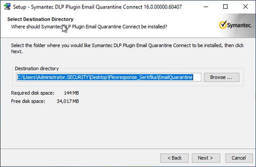Click the 34,017 MB free space value
Image resolution: width=256 pixels, height=167 pixels.
(x=67, y=101)
